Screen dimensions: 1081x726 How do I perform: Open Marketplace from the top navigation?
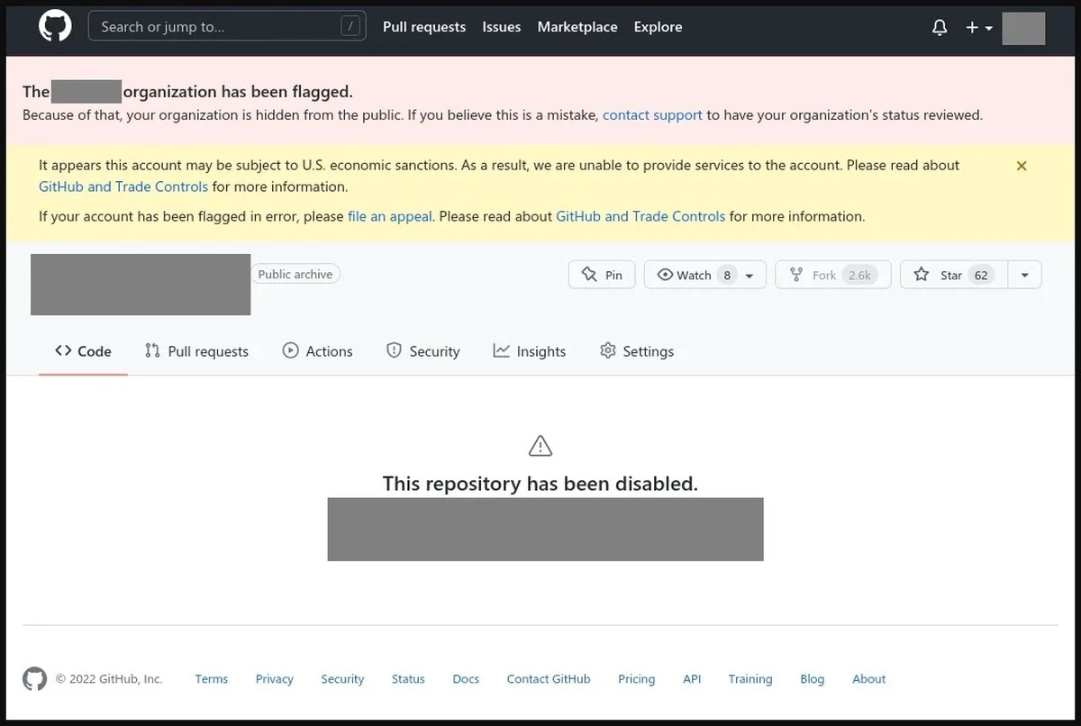tap(577, 27)
